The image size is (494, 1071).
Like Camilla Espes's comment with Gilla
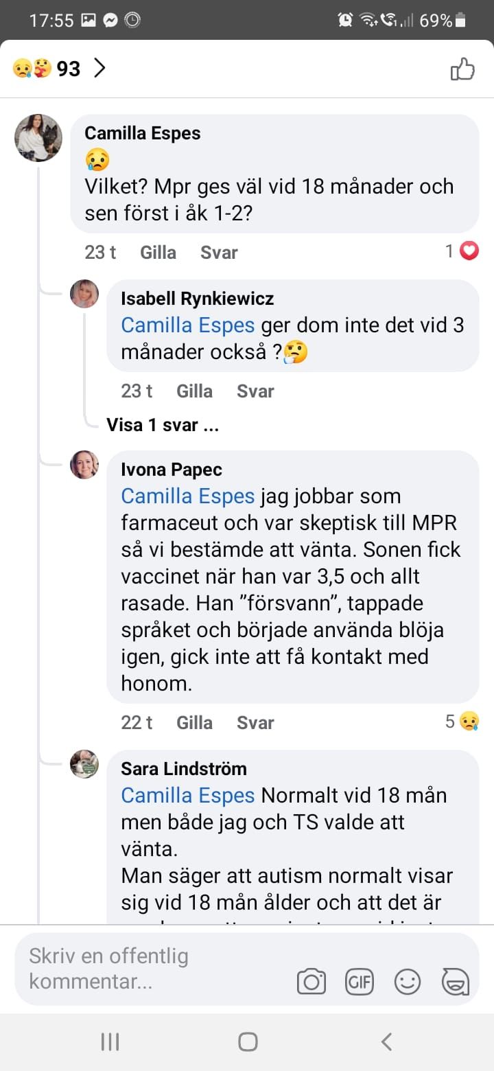point(158,253)
